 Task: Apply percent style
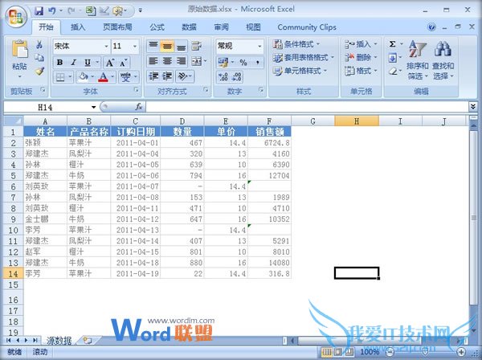pyautogui.click(x=243, y=63)
